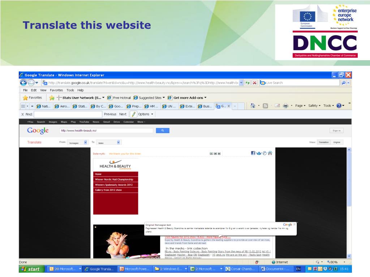Go back with the browser Back arrow
This screenshot has width=370, height=277.
pyautogui.click(x=23, y=83)
